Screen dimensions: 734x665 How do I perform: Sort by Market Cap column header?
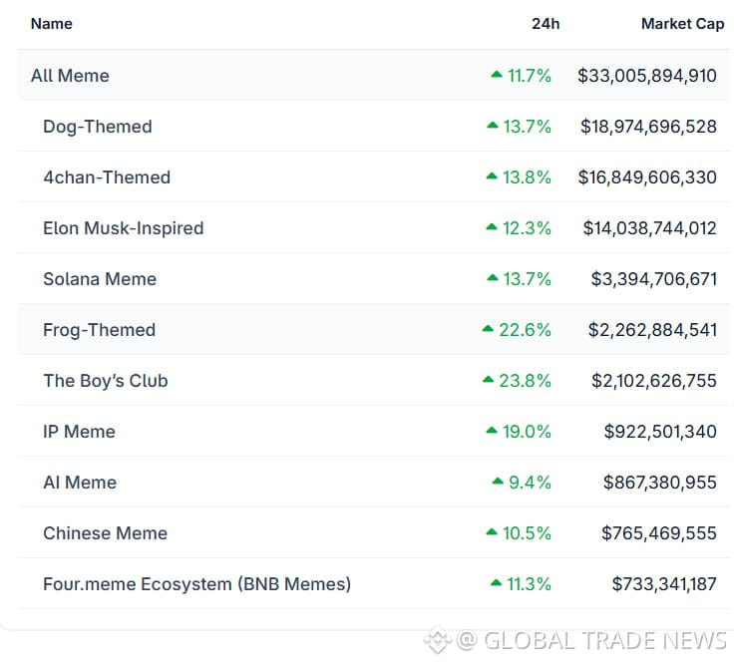[x=682, y=24]
